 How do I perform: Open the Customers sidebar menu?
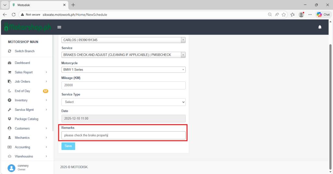28,128
